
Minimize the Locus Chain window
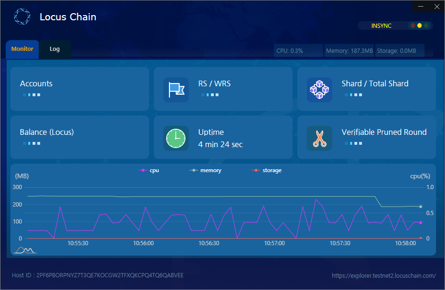(421, 7)
